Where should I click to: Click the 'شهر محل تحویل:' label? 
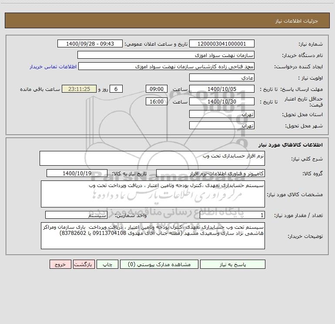click(304, 126)
